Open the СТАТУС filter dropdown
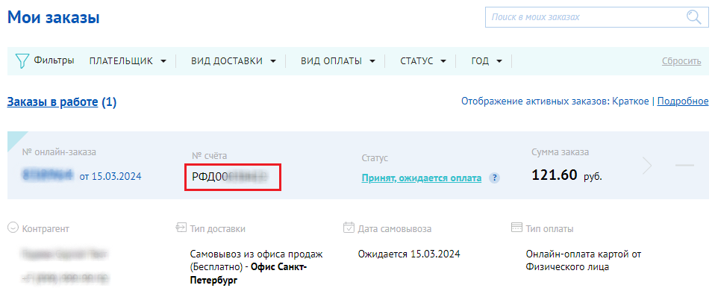 click(423, 61)
